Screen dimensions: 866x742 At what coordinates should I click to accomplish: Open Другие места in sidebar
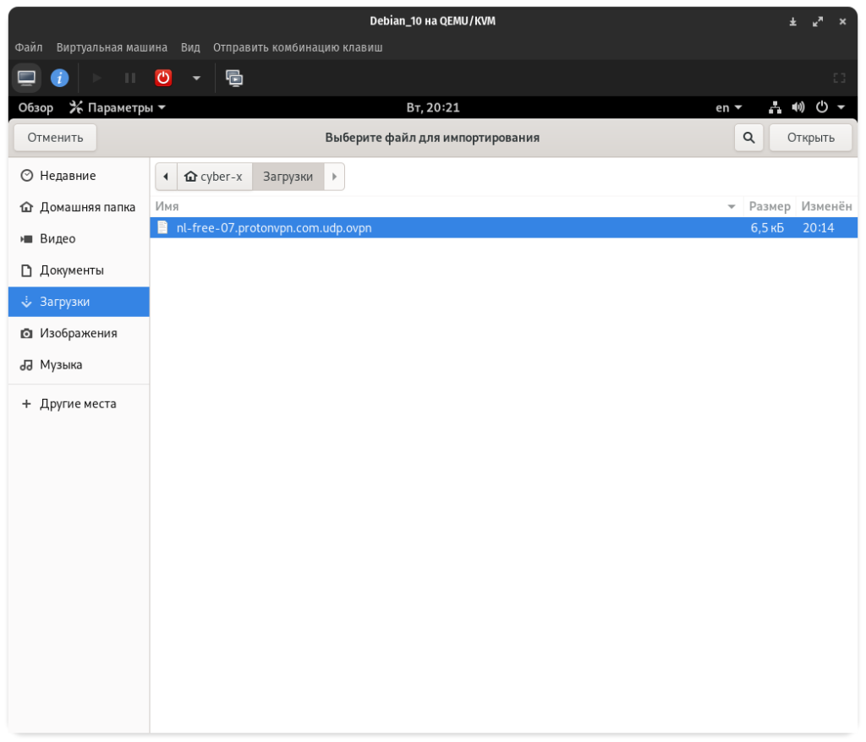78,404
